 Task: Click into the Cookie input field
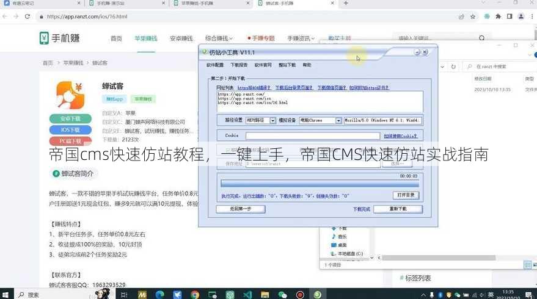[313, 136]
